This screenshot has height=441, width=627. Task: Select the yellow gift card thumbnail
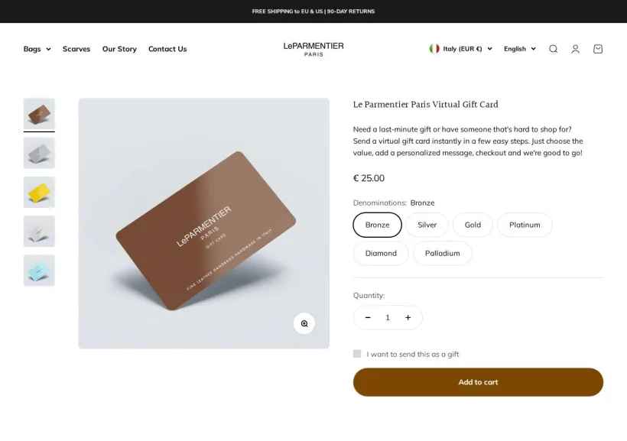[x=39, y=193]
